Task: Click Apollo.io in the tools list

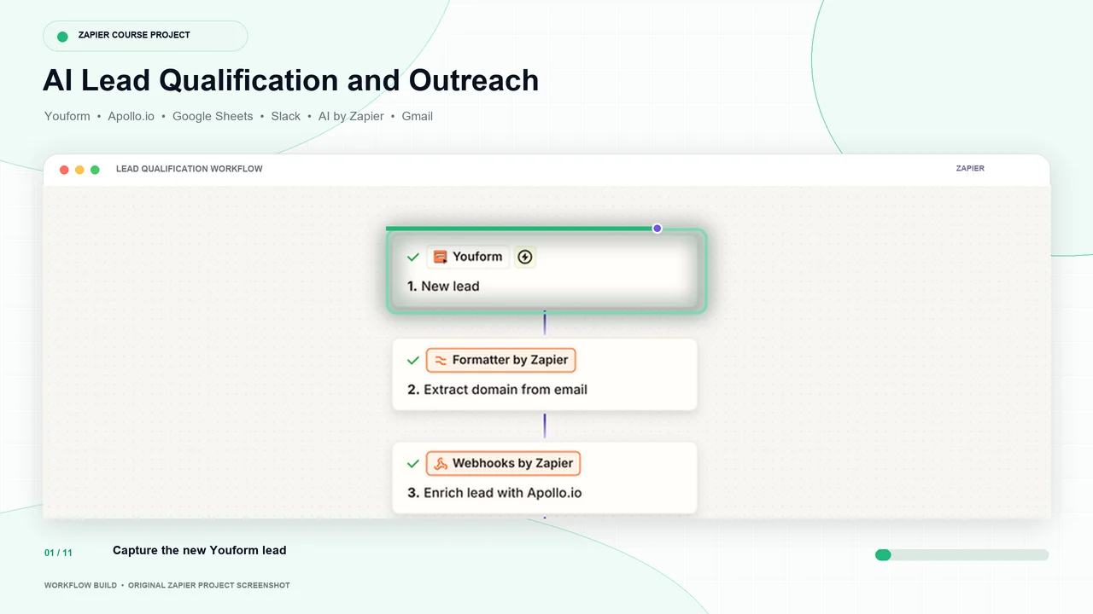Action: [x=131, y=116]
